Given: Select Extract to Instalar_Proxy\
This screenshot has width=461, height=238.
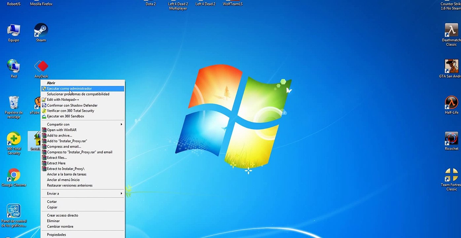Looking at the screenshot, I should 83,169.
